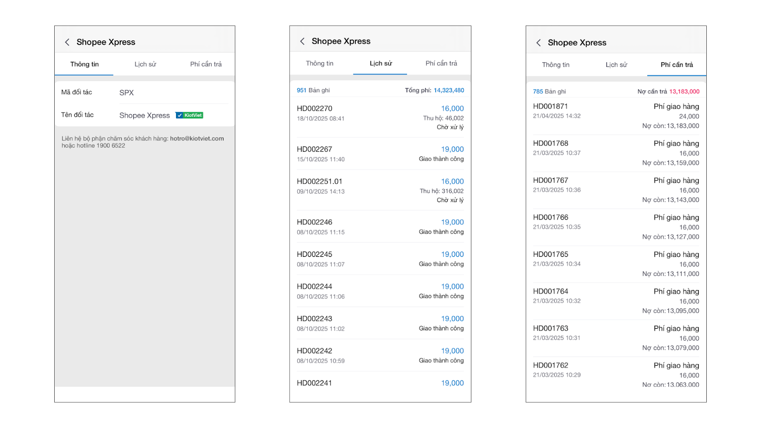Switch to Thông tin tab on the history screen
Viewport: 761px width, 428px height.
(320, 63)
